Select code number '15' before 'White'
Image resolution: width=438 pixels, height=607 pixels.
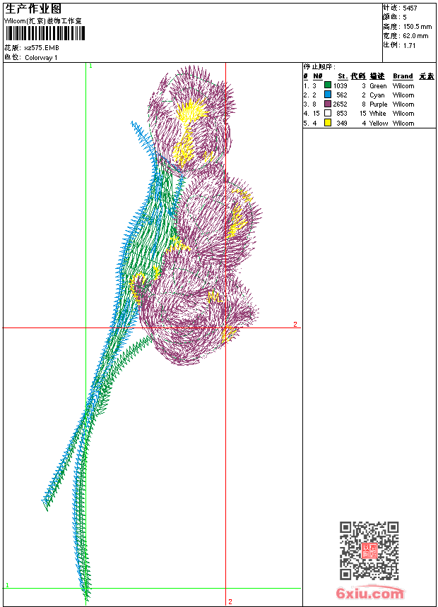tap(363, 114)
